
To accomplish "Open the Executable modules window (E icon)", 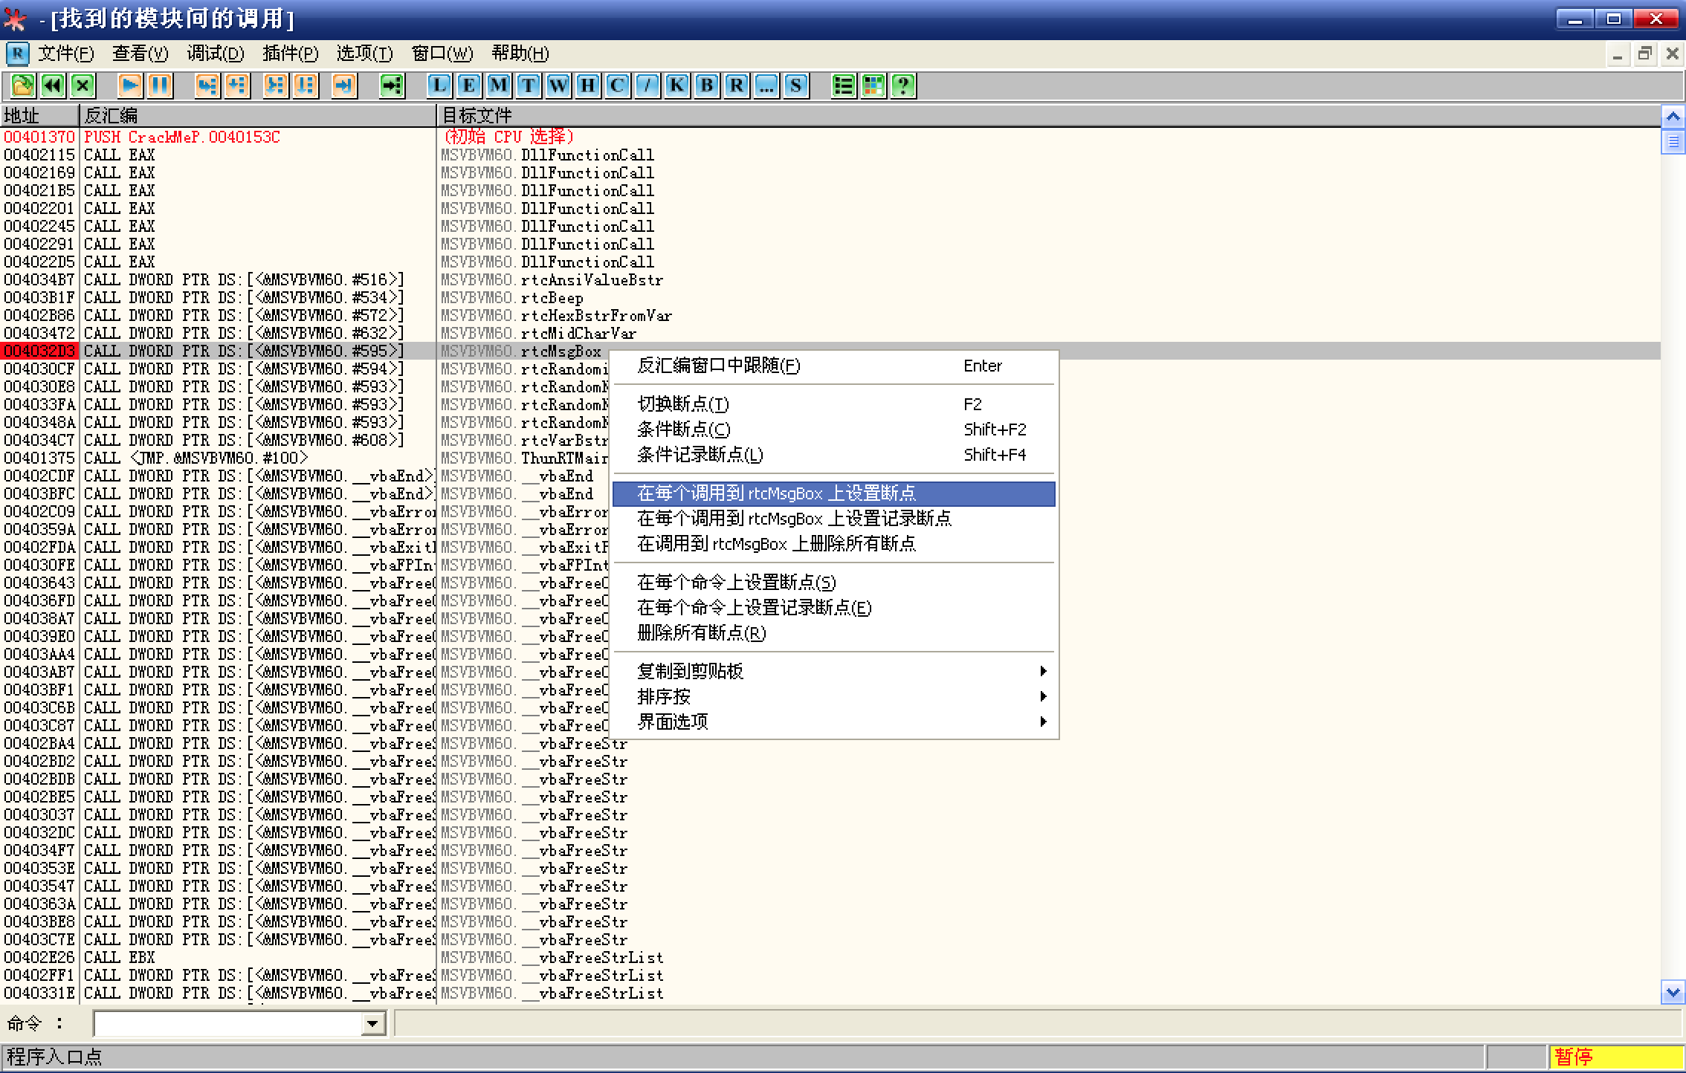I will click(469, 85).
